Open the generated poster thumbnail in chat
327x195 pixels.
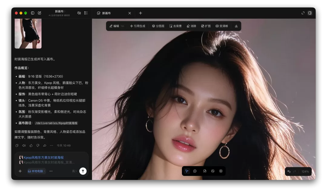coord(28,34)
